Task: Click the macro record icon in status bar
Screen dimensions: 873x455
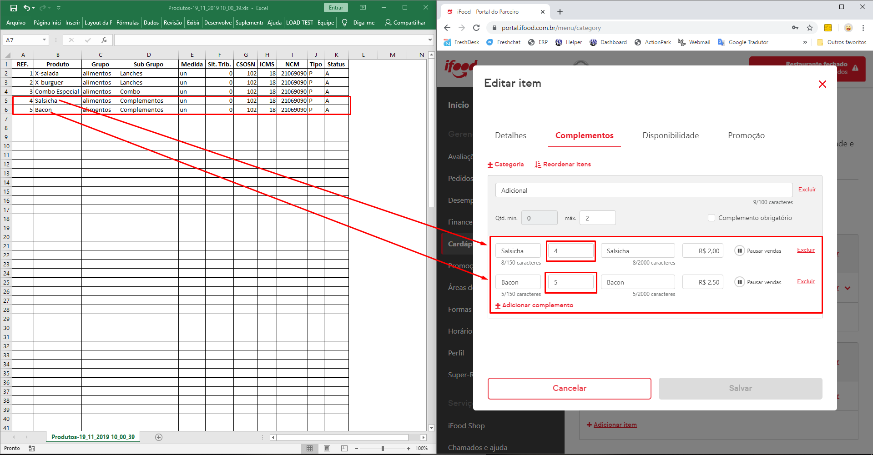Action: pyautogui.click(x=32, y=449)
